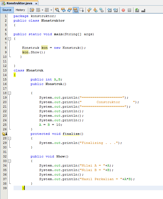163x199 pixels.
Task: Click the Forward navigation arrow icon
Action: (47, 10)
